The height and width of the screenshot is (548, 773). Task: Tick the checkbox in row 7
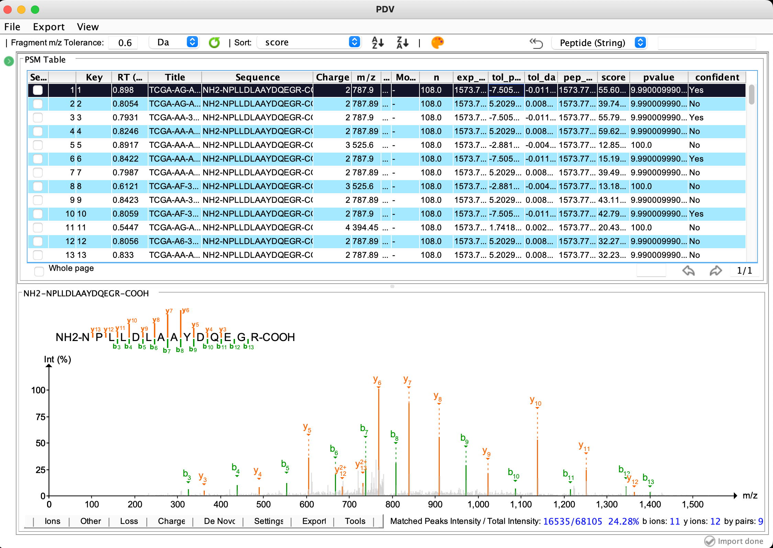tap(38, 173)
